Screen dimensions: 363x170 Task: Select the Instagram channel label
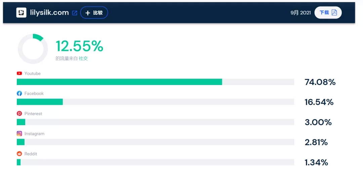(34, 134)
